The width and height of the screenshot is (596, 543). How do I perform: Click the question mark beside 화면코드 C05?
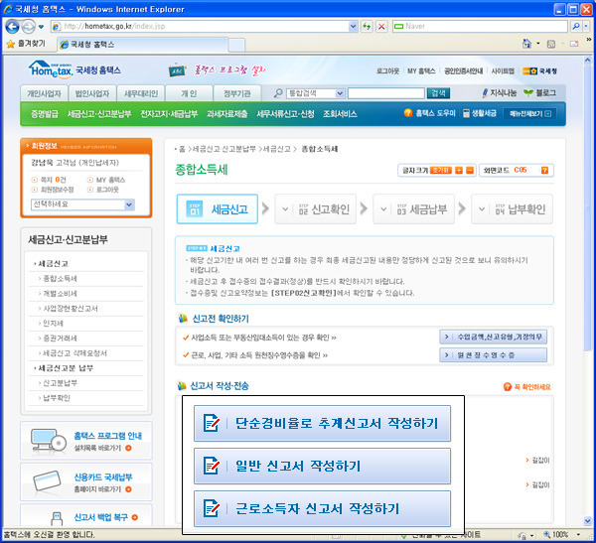pos(544,170)
